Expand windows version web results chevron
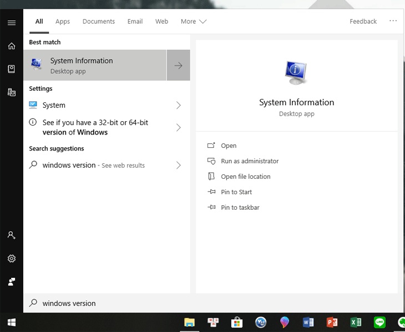This screenshot has height=332, width=405. coord(178,165)
